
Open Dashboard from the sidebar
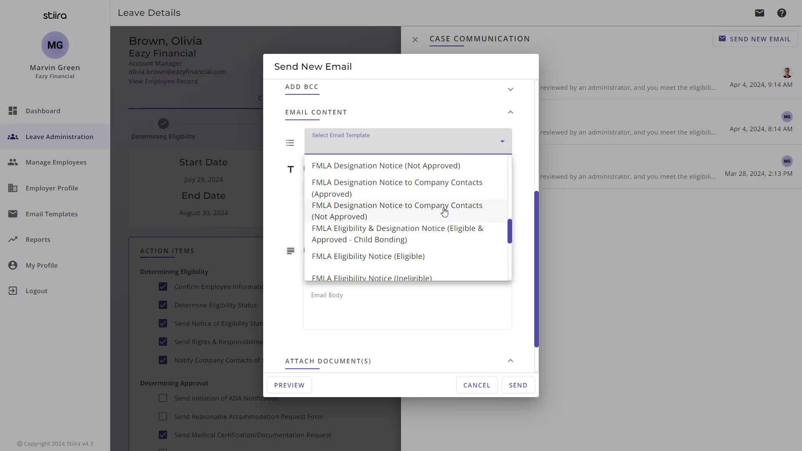[x=43, y=111]
